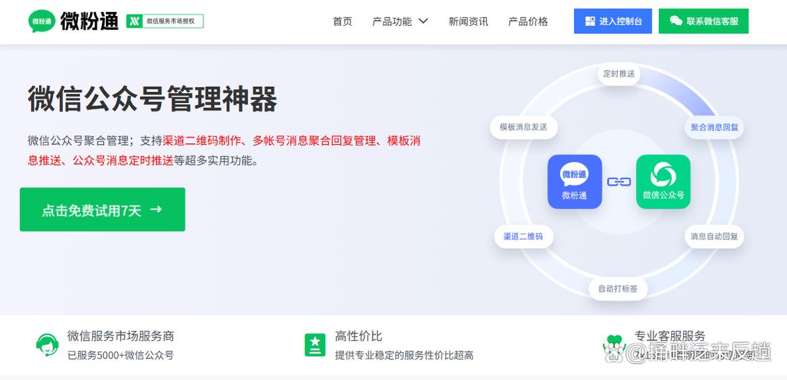
Task: Click the green 微信公众号 app tile
Action: coord(663,182)
